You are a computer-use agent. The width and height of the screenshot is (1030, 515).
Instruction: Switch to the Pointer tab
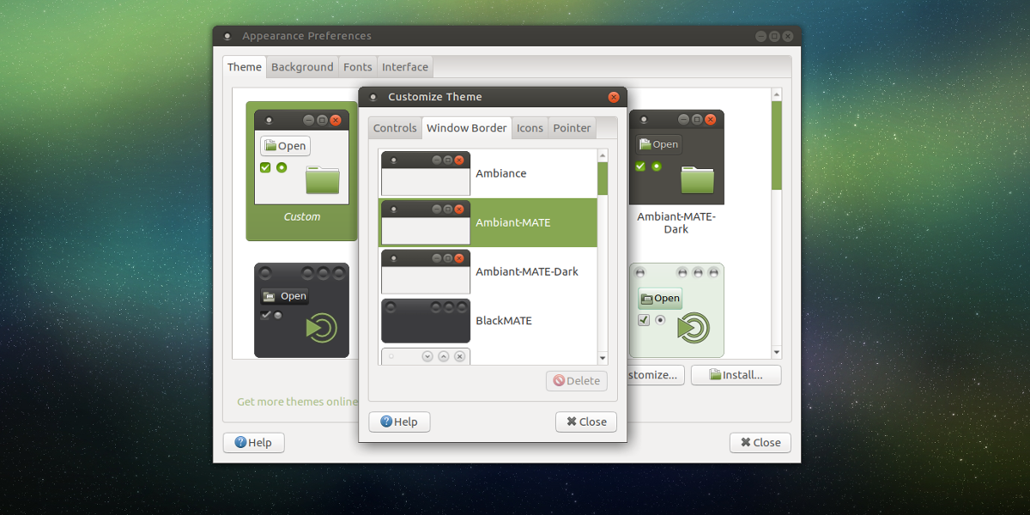point(572,128)
